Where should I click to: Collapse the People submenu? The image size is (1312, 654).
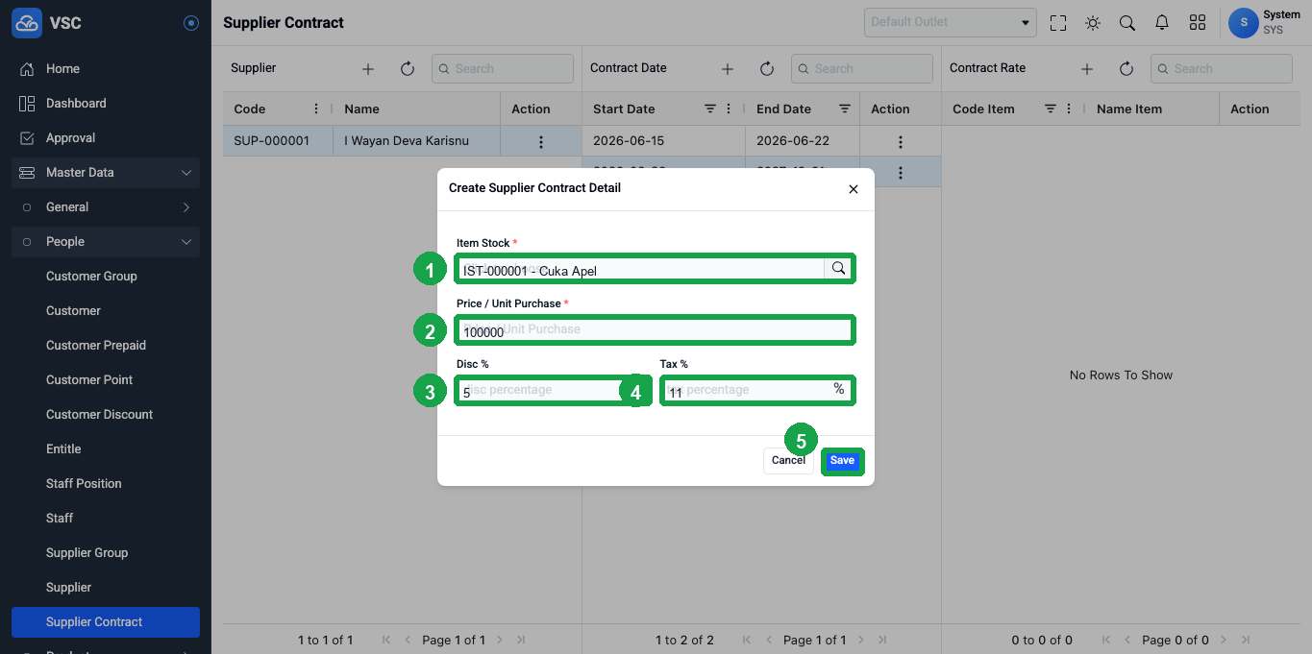tap(106, 242)
